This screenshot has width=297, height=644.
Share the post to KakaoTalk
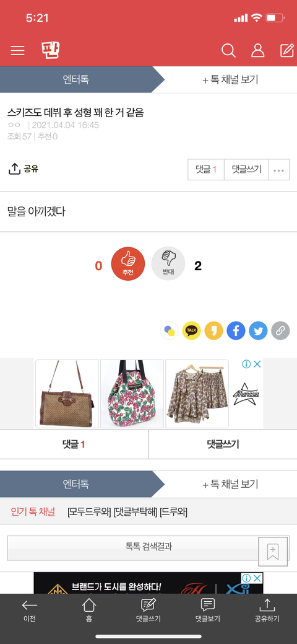pos(192,330)
